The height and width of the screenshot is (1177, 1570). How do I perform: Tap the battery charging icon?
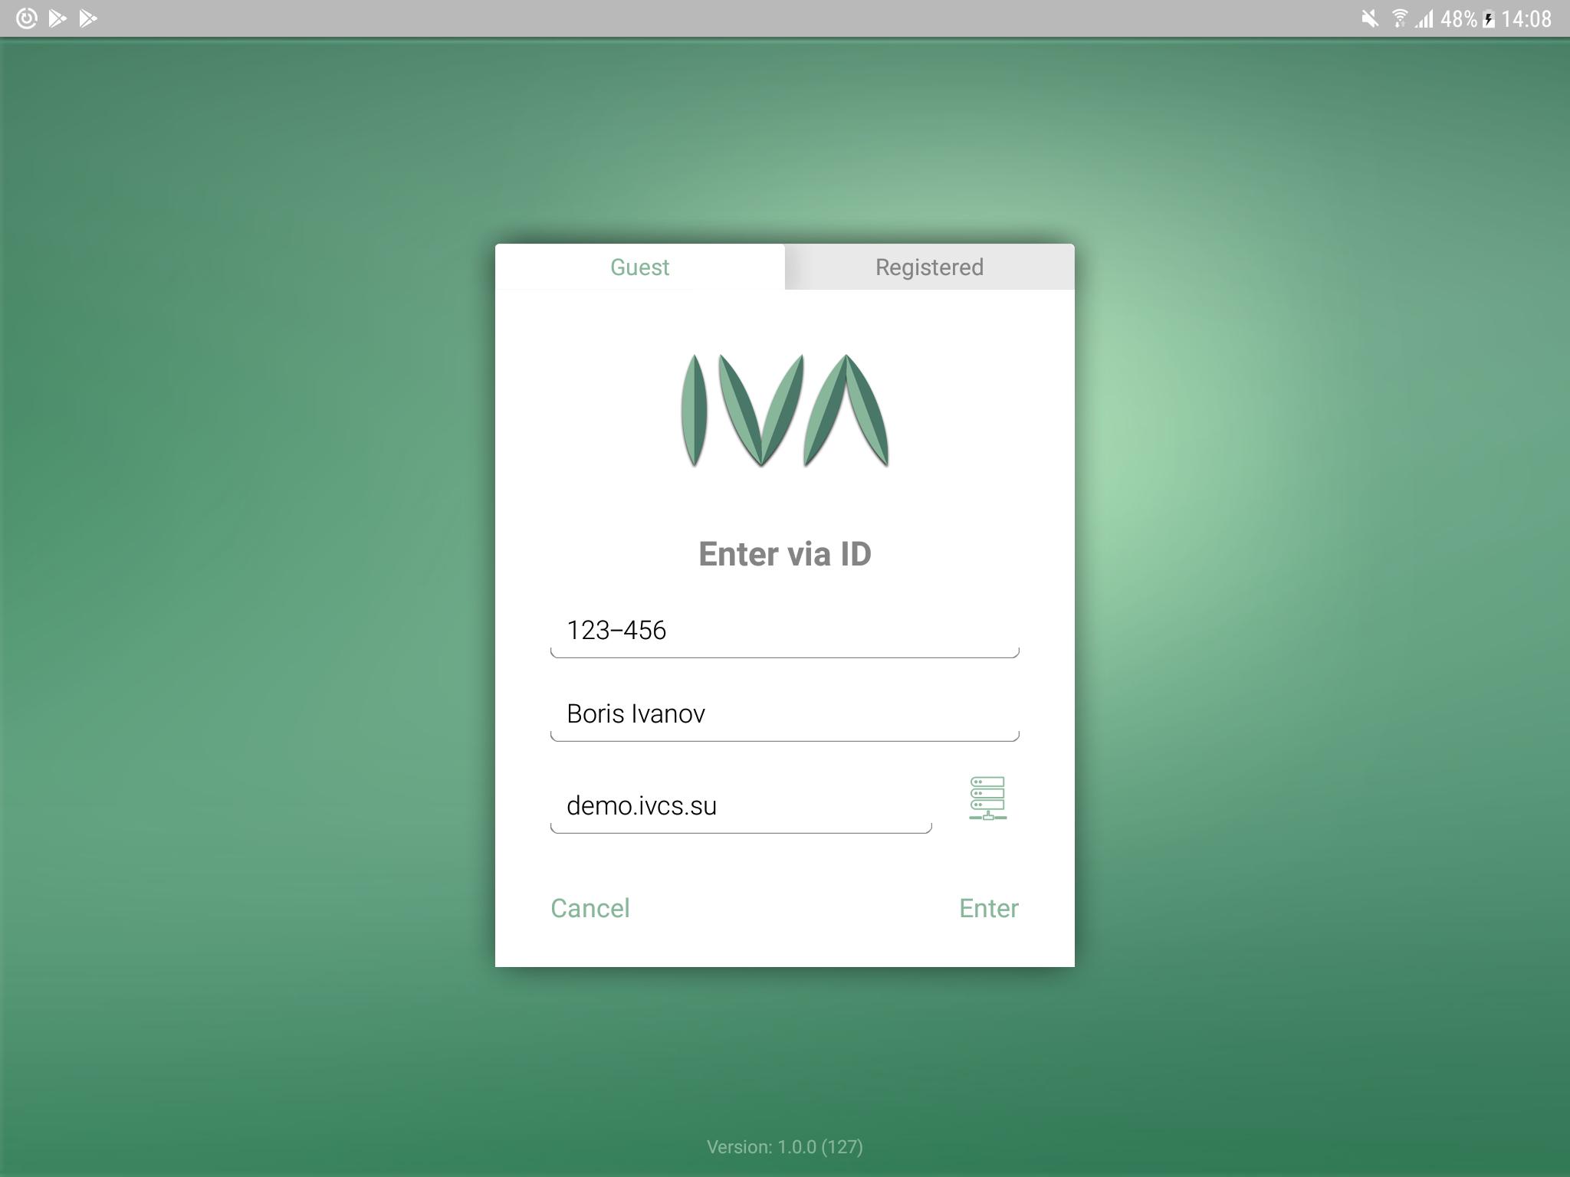[1489, 18]
